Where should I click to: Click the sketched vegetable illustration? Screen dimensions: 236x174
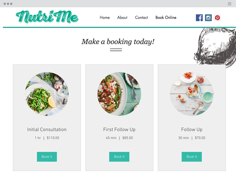(x=215, y=48)
